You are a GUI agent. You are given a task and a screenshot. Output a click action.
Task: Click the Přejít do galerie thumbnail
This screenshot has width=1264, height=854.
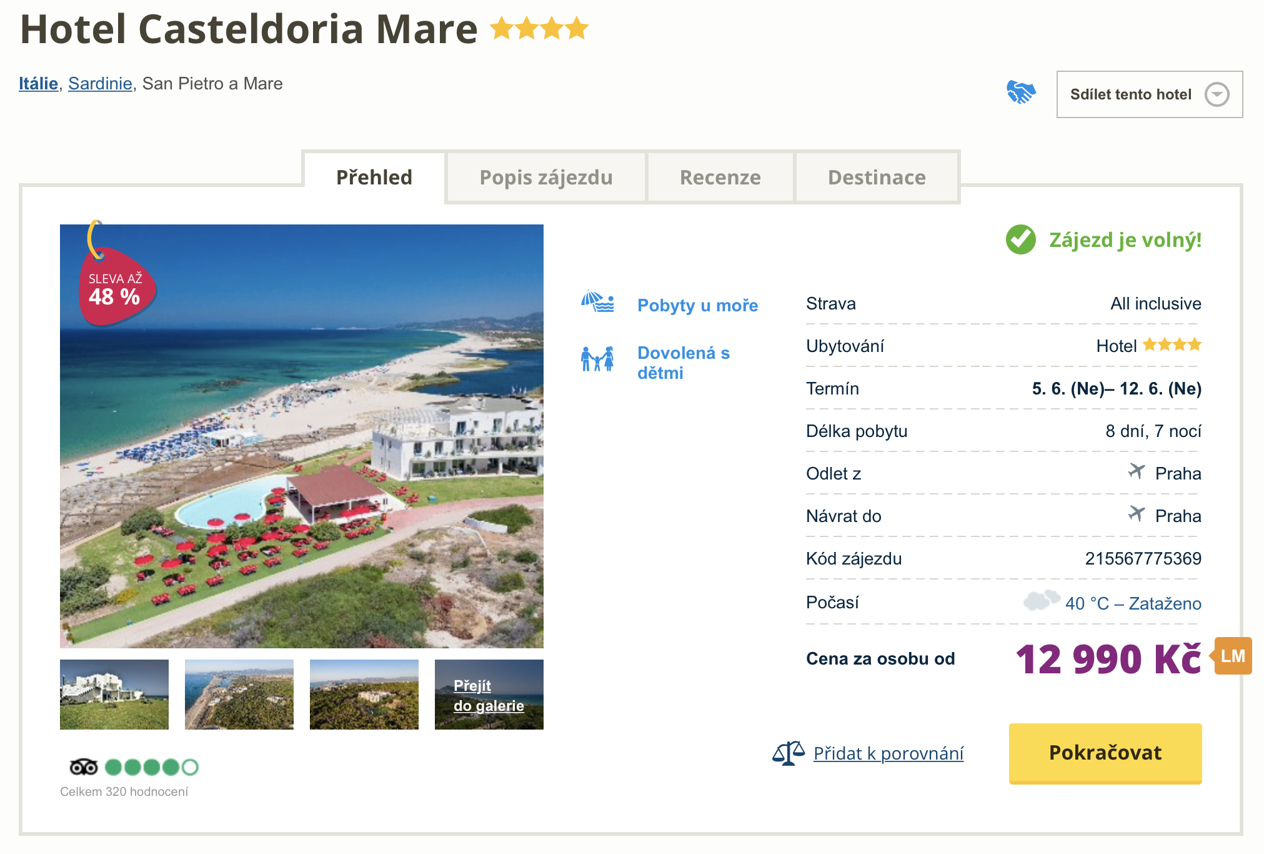point(489,695)
